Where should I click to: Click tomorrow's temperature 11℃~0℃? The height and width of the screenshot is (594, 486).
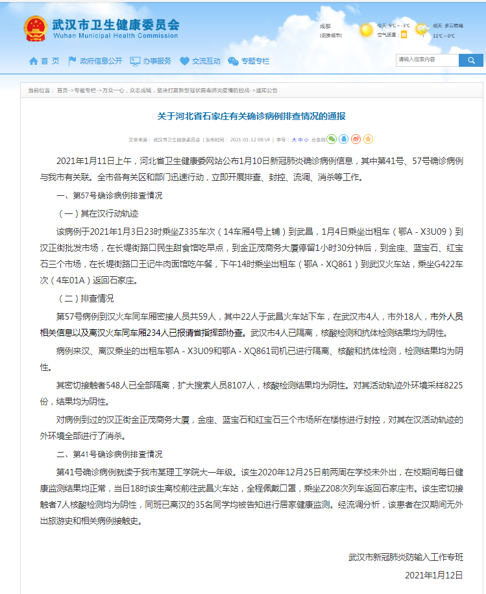tap(444, 36)
